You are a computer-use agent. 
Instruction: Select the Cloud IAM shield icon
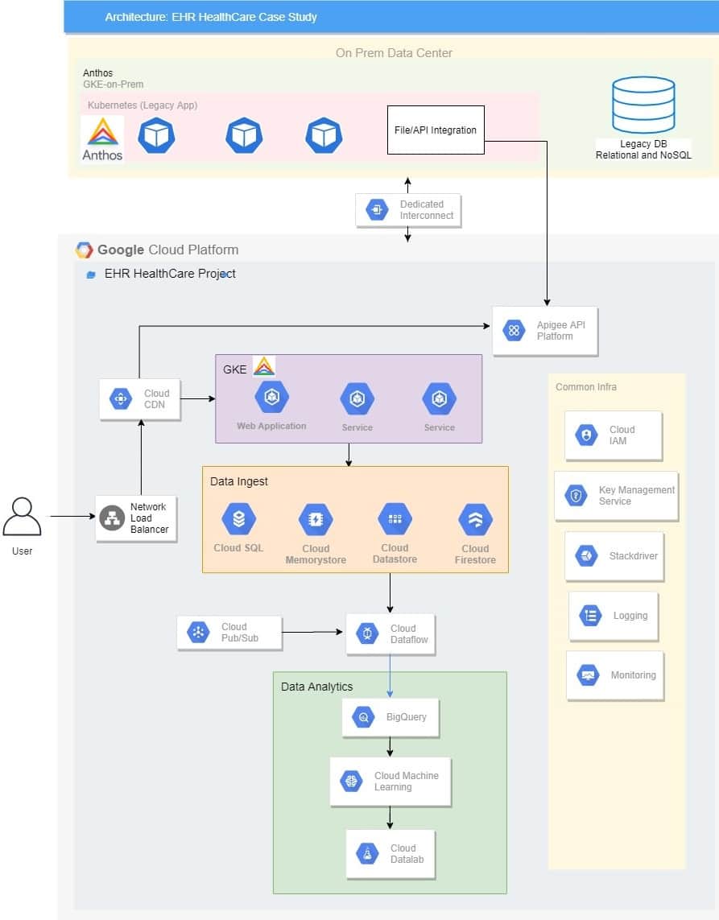tap(586, 435)
